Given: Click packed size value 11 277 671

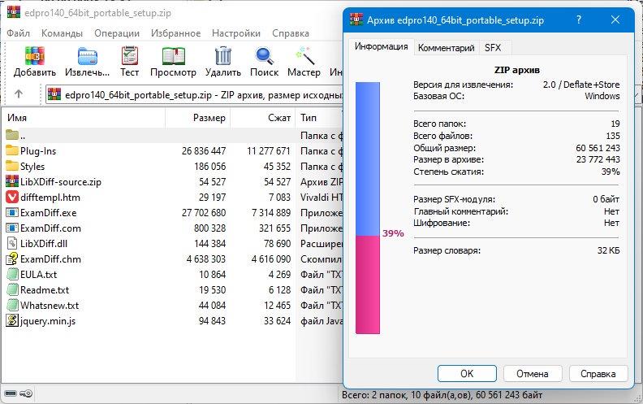Looking at the screenshot, I should click(269, 150).
